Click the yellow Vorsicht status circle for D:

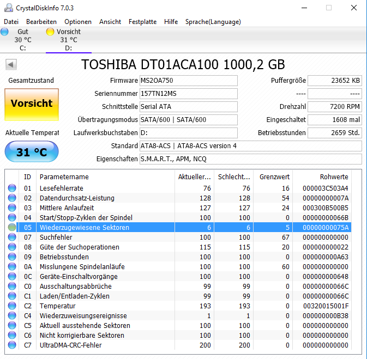point(50,32)
